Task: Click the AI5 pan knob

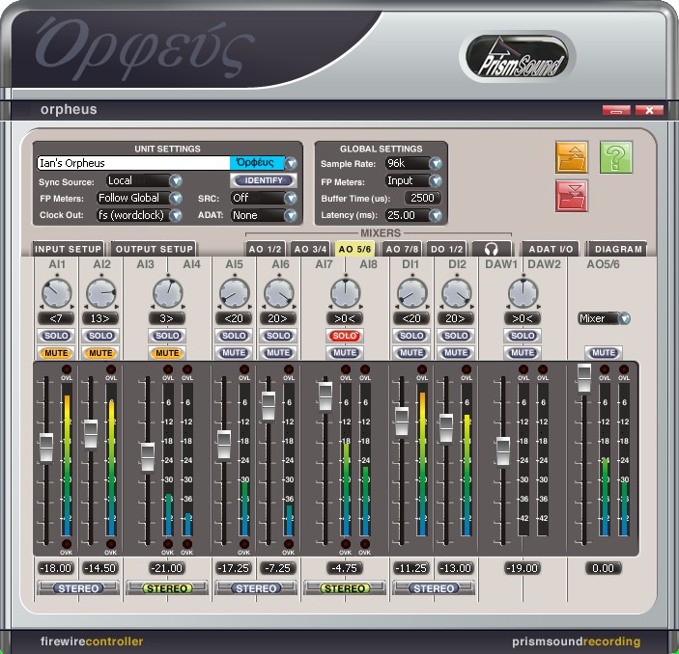Action: [x=235, y=293]
